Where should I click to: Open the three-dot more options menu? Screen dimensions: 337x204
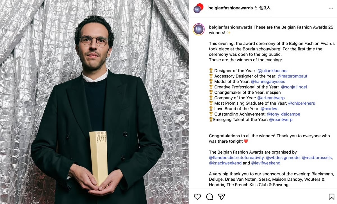click(x=331, y=8)
